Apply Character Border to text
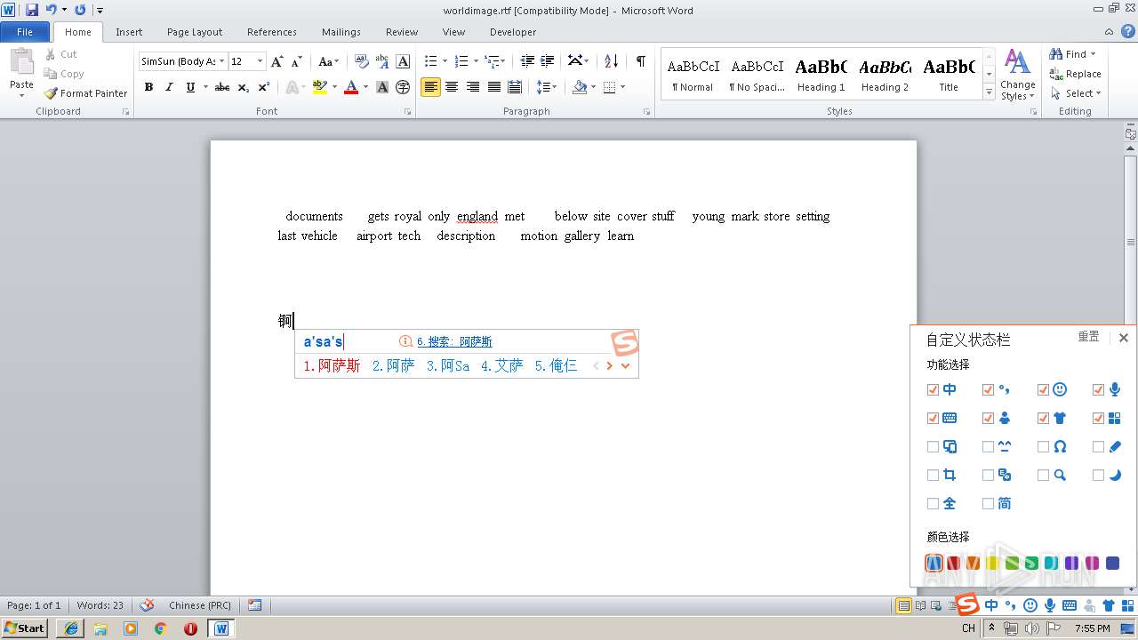 403,61
